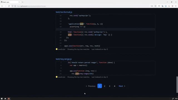Reload the page with the refresh icon

pos(9,6)
